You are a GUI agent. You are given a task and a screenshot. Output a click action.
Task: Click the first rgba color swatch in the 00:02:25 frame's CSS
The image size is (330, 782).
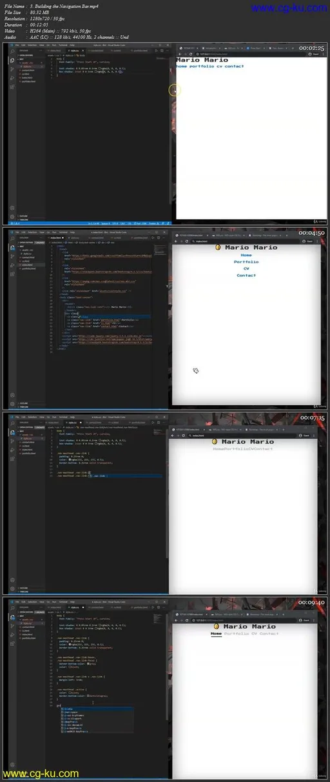(101, 68)
